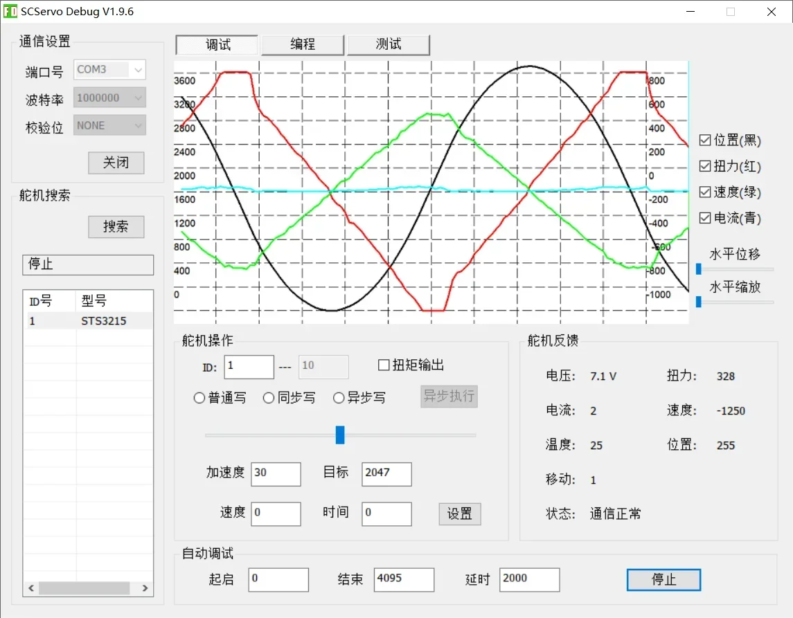Viewport: 793px width, 618px height.
Task: Select the 普通写 radio button
Action: click(x=199, y=398)
